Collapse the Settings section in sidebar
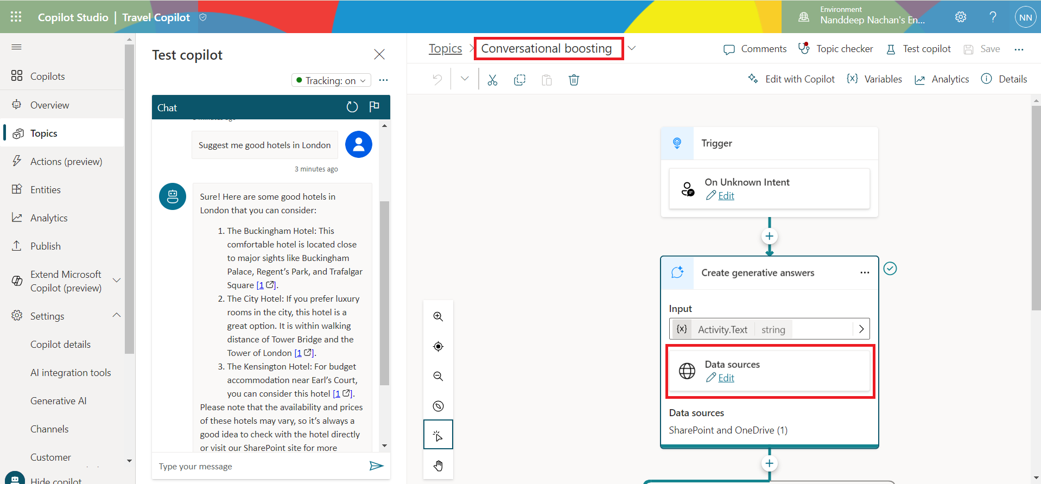Screen dimensions: 1041x484 click(117, 315)
